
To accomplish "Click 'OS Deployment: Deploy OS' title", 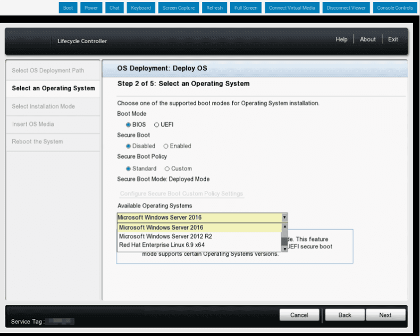I will 162,69.
